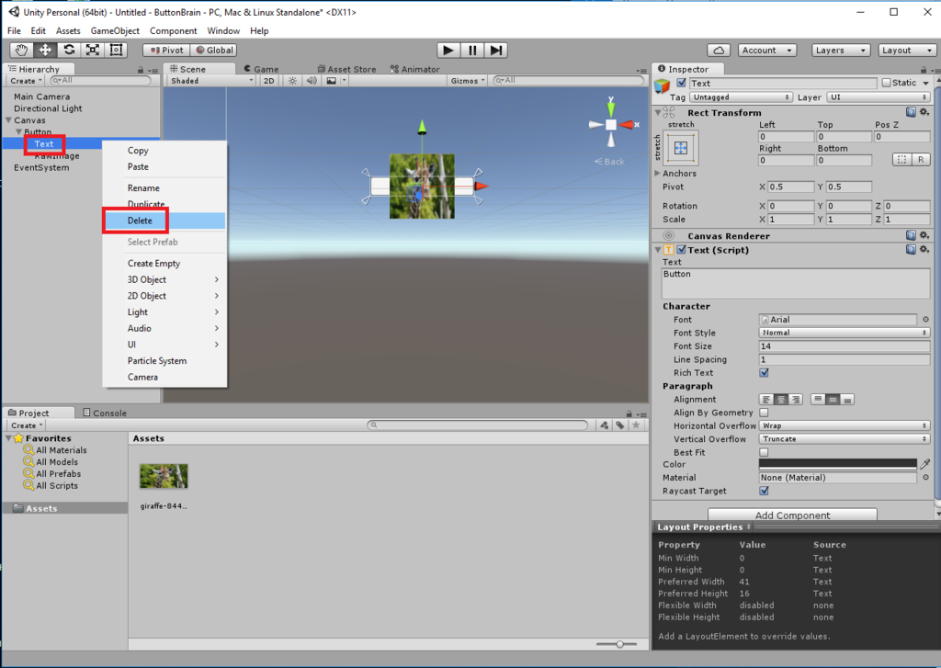Open font object picker circle
The width and height of the screenshot is (941, 668).
[925, 319]
